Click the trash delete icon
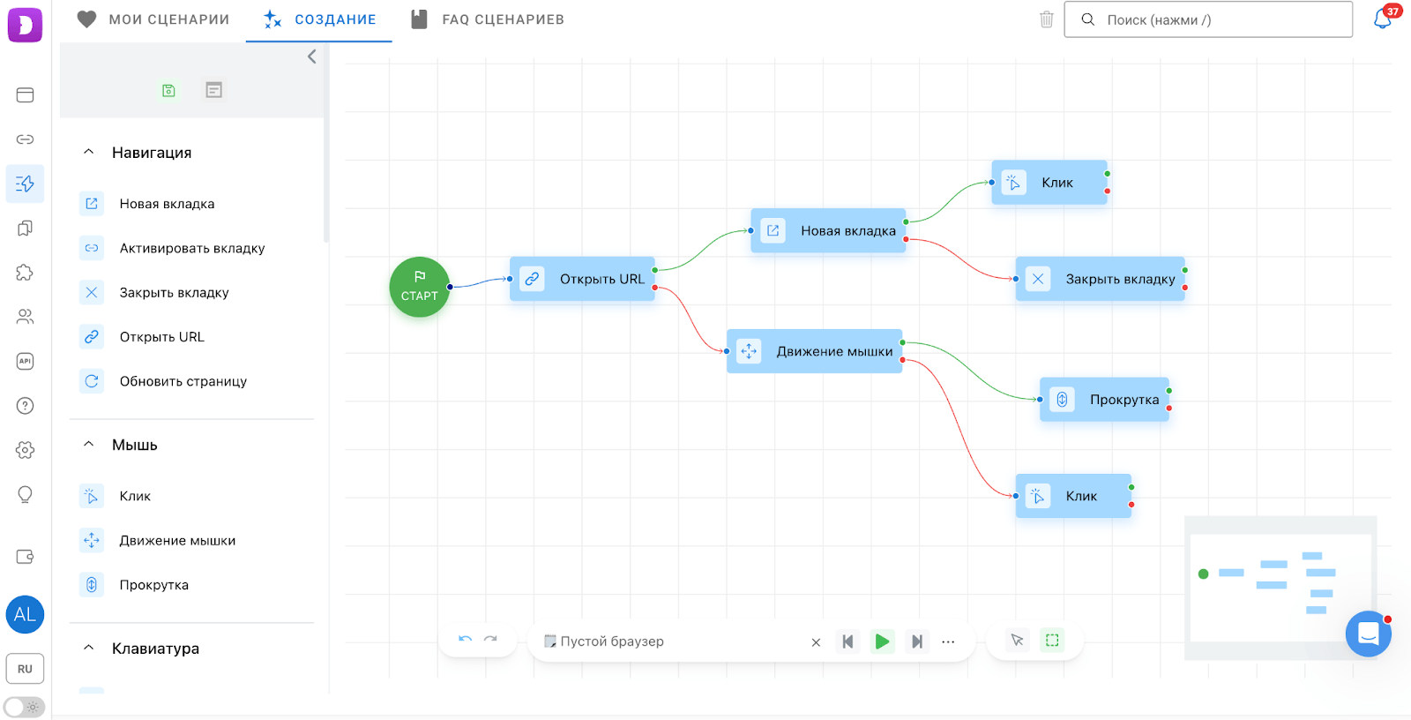The image size is (1411, 720). (1046, 19)
